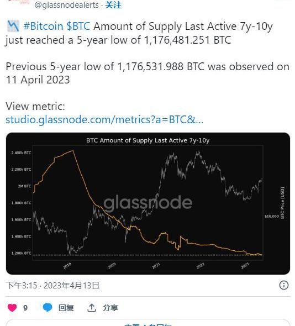Click the 2023 x-axis label on chart
Image resolution: width=295 pixels, height=326 pixels.
[x=245, y=266]
